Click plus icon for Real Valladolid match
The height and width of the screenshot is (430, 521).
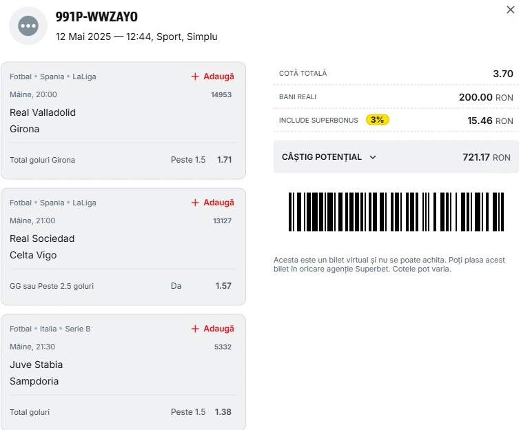click(x=195, y=76)
